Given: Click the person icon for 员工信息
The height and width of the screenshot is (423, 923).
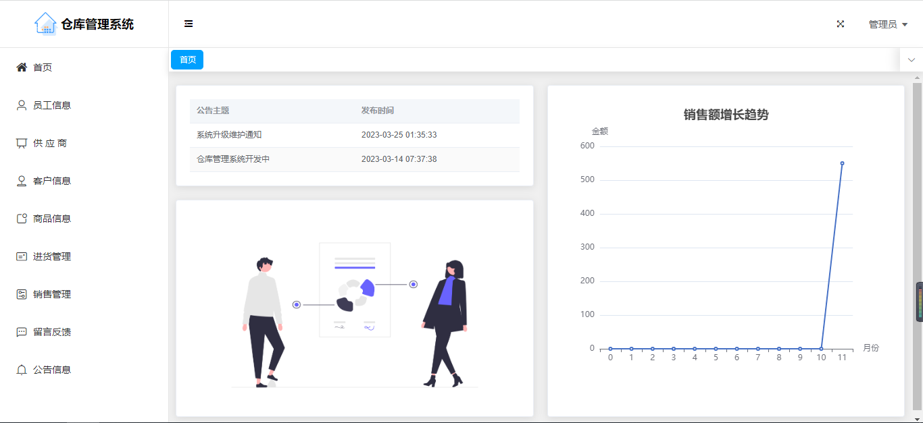Looking at the screenshot, I should (22, 105).
